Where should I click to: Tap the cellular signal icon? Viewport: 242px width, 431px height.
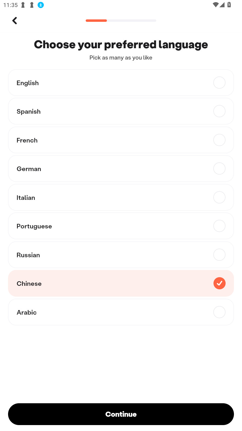coord(222,5)
